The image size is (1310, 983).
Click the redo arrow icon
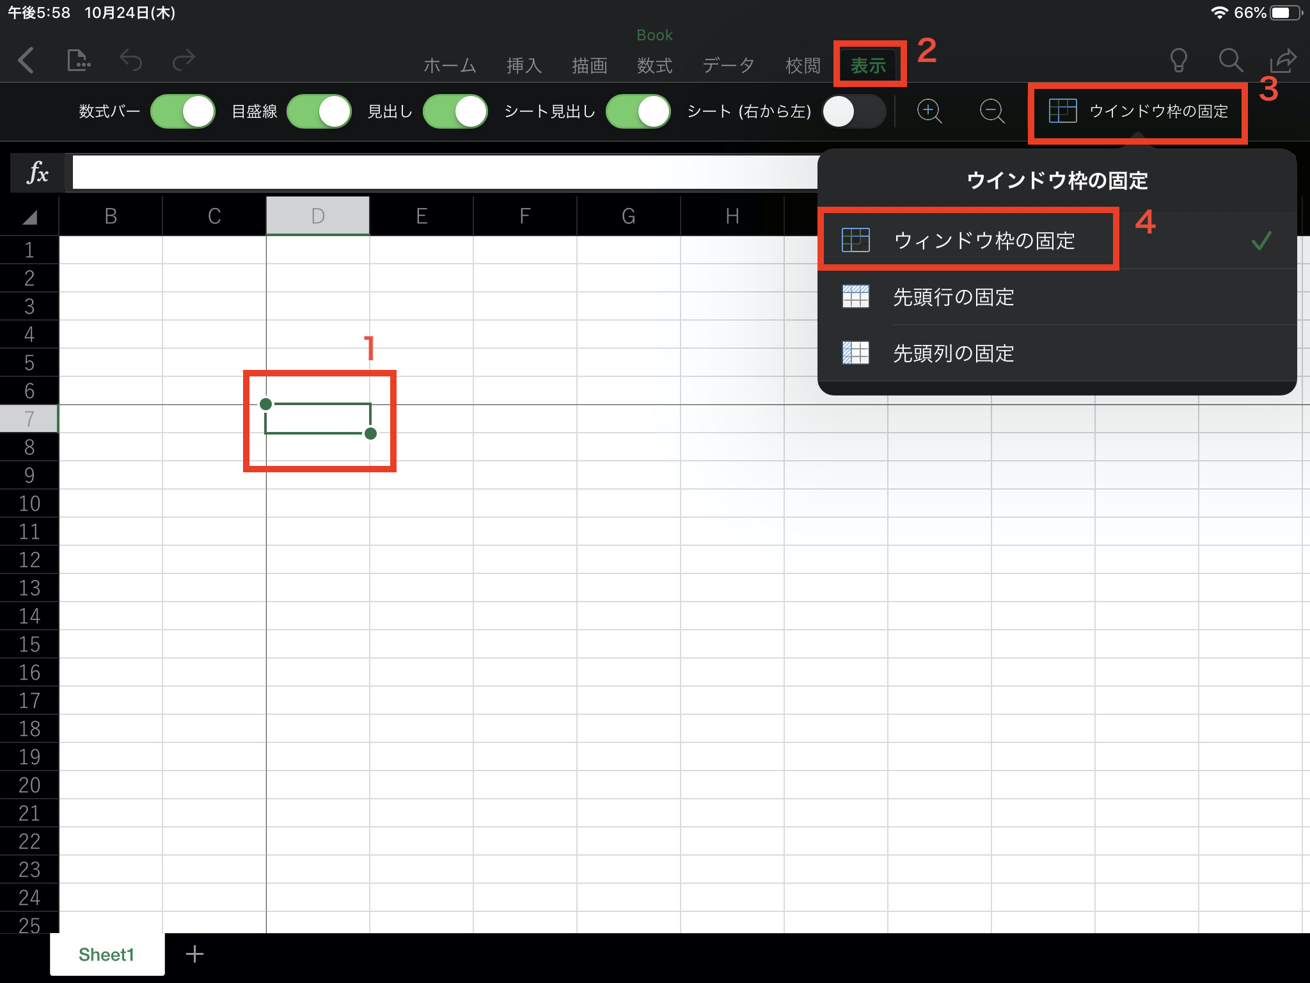184,61
